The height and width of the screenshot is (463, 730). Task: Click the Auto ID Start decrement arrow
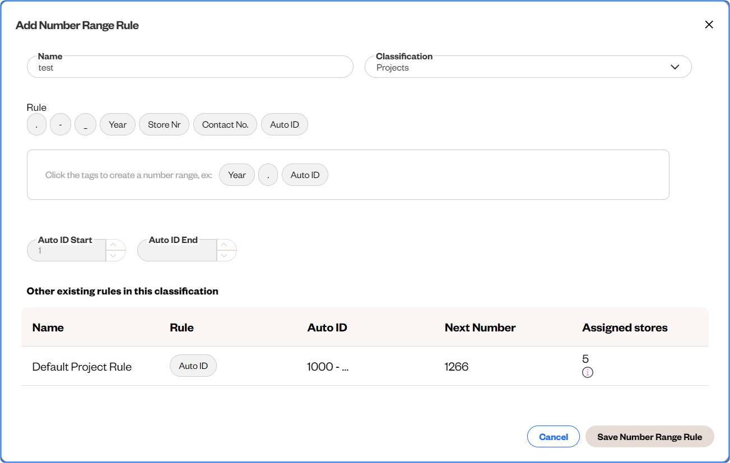click(113, 255)
